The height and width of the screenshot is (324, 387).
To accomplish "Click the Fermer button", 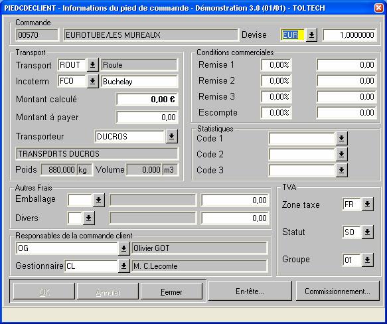I will (x=171, y=291).
